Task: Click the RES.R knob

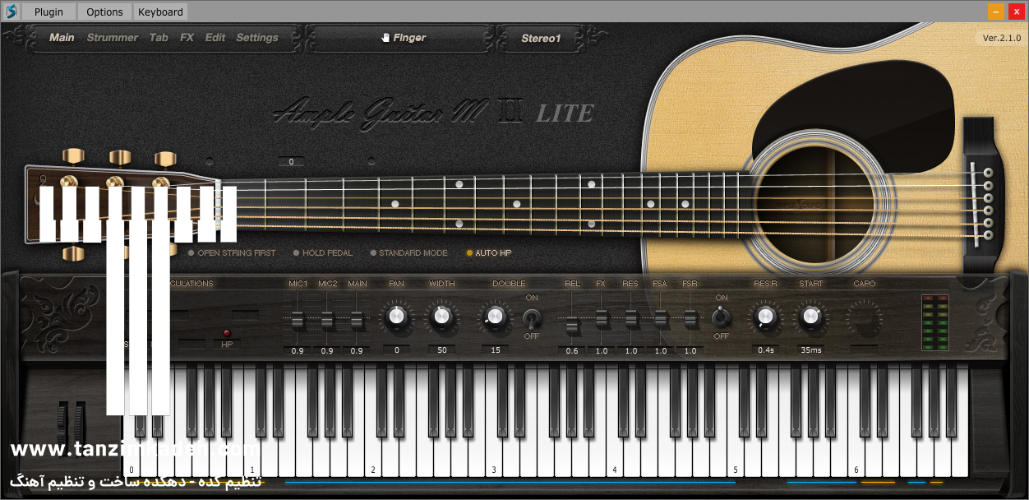Action: pos(765,316)
